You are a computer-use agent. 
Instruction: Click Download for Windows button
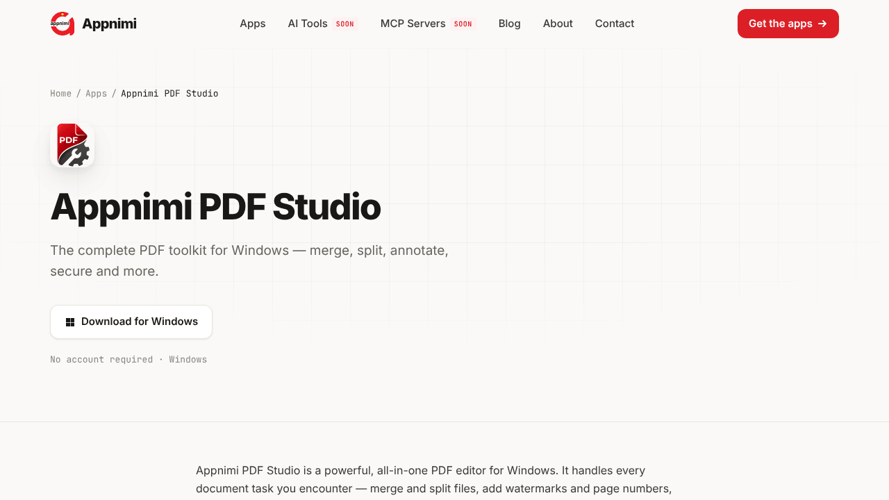pos(131,322)
